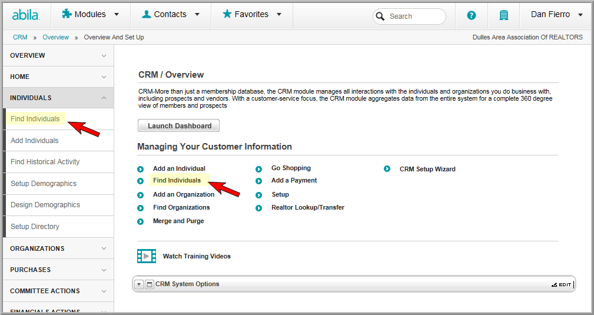Click the Launch Dashboard button
Image resolution: width=594 pixels, height=315 pixels.
click(179, 126)
